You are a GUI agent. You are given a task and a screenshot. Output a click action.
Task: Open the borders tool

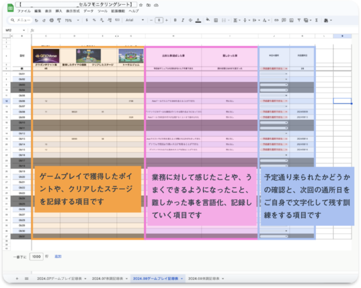[216, 20]
